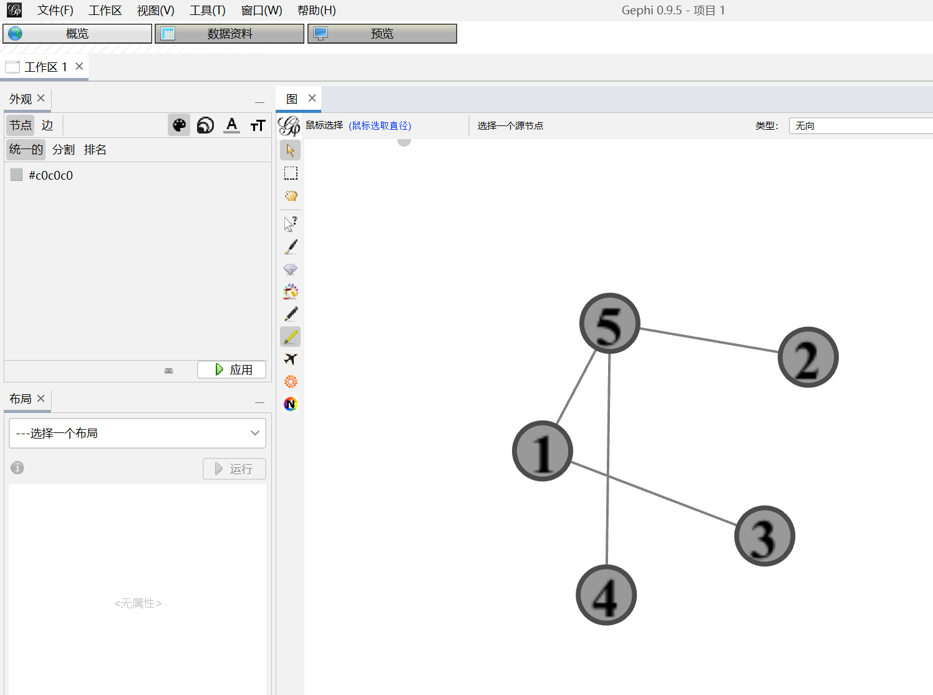Close the 布局 panel tab
This screenshot has height=695, width=933.
(41, 398)
